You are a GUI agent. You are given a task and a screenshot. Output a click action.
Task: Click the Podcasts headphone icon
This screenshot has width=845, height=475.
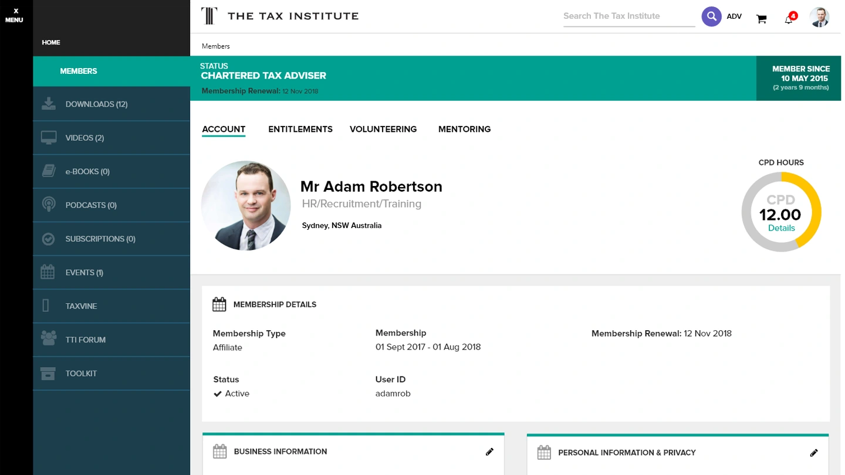[x=48, y=205]
